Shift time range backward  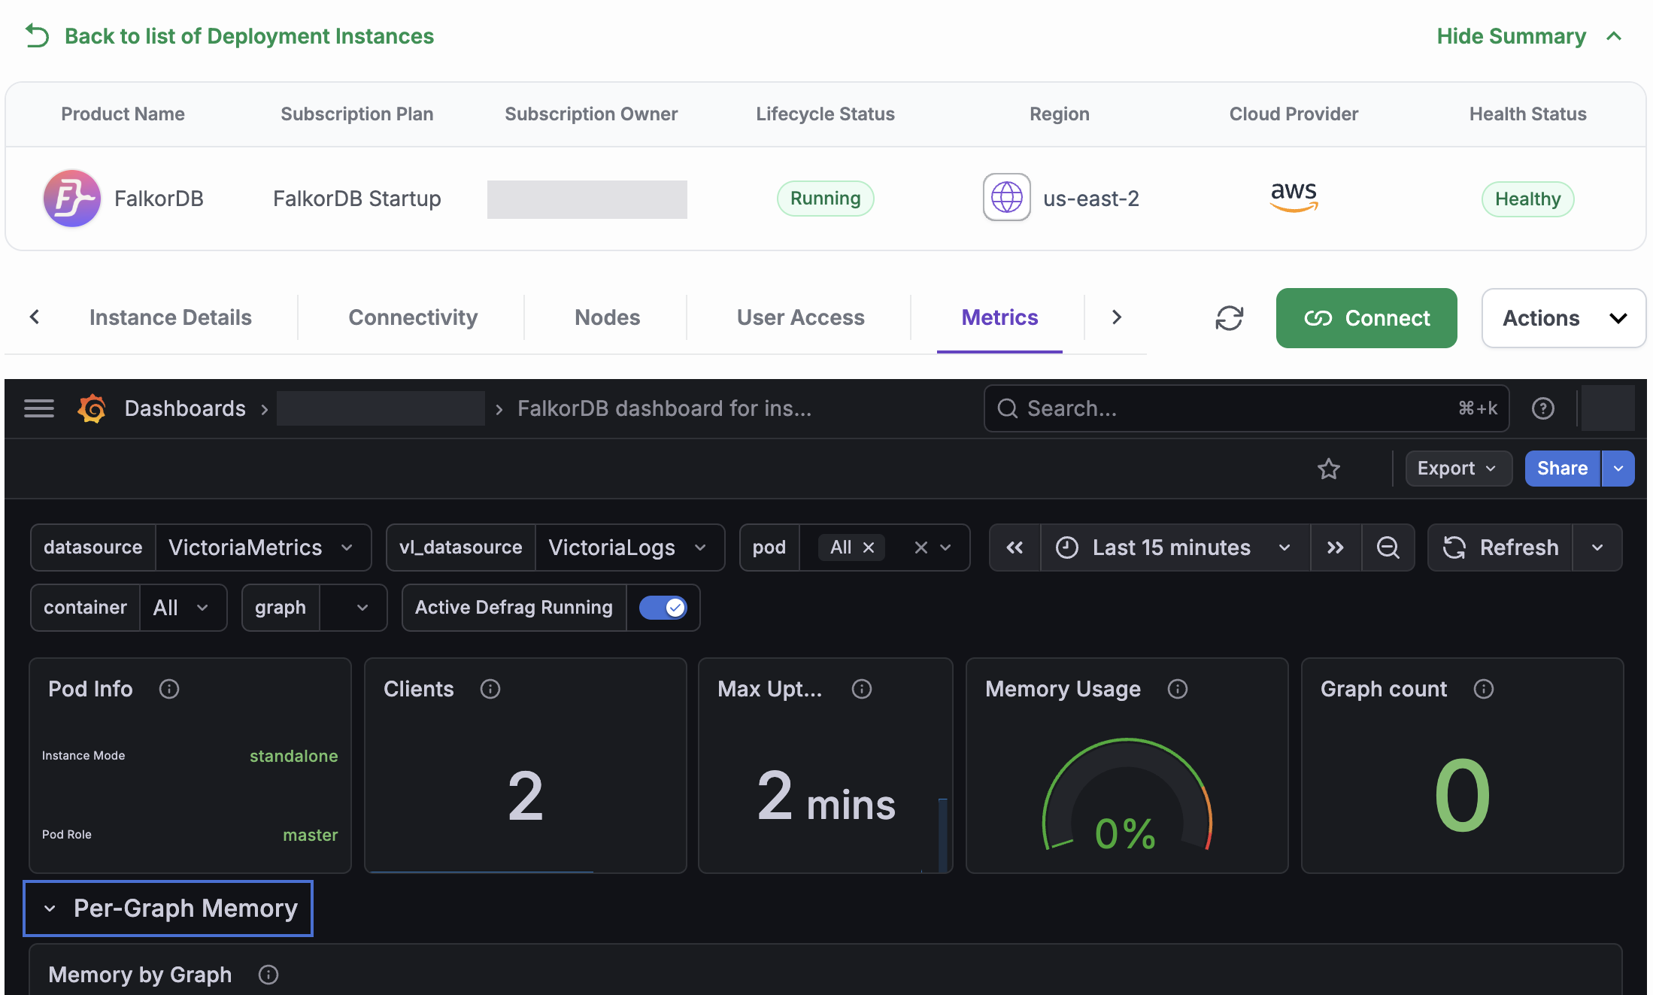click(x=1015, y=548)
